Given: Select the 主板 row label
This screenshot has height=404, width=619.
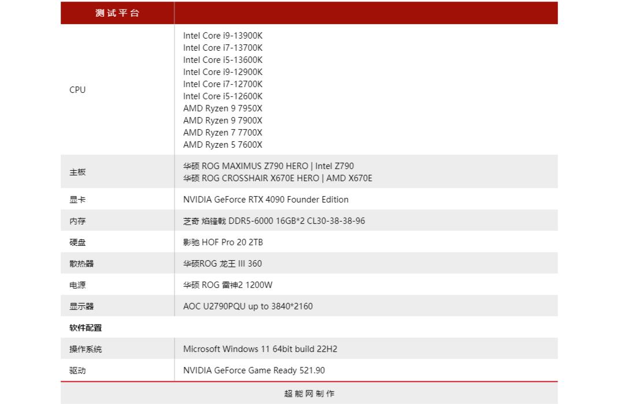Looking at the screenshot, I should click(x=77, y=172).
